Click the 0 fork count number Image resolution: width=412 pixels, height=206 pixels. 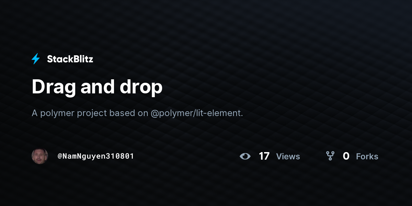[346, 156]
